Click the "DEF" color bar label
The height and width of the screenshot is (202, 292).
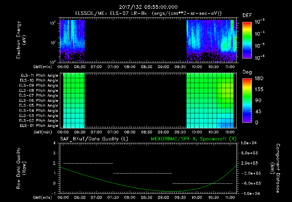(x=247, y=16)
